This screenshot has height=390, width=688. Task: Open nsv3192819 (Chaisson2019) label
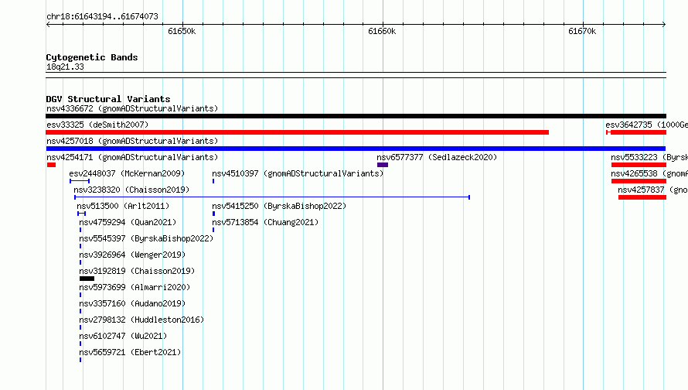pyautogui.click(x=137, y=271)
